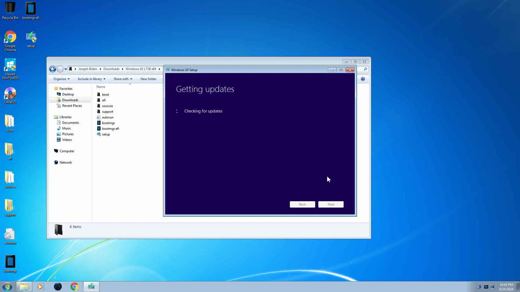Open Include in library dropdown
The width and height of the screenshot is (520, 292).
(x=91, y=79)
